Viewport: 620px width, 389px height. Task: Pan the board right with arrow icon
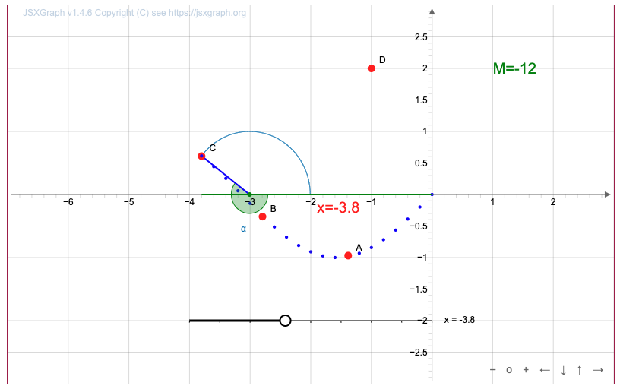click(x=598, y=370)
